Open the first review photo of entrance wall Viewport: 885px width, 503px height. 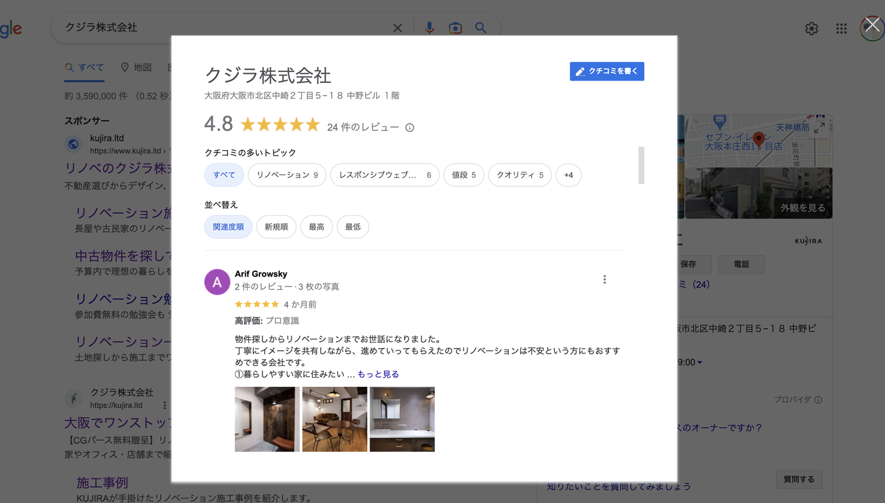click(x=267, y=419)
